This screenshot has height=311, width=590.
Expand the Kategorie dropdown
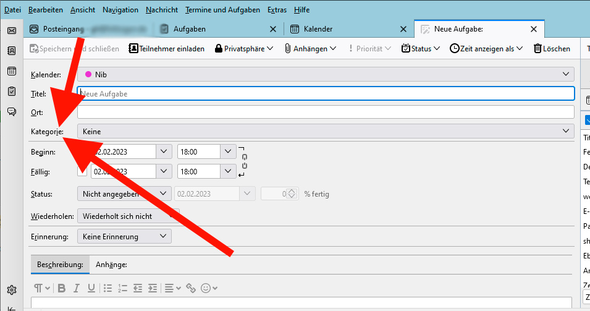[326, 131]
